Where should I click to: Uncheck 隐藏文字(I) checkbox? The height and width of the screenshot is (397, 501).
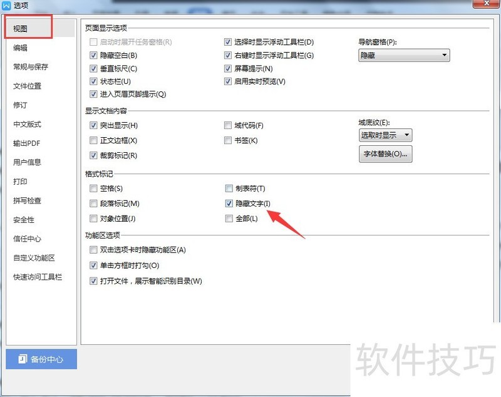[229, 204]
